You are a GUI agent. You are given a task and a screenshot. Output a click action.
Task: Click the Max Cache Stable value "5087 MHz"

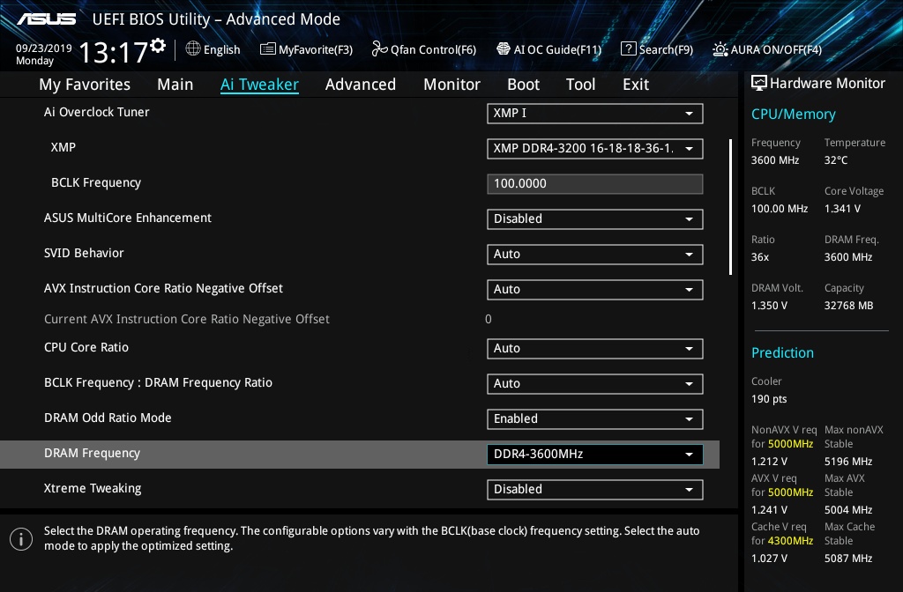pyautogui.click(x=848, y=558)
